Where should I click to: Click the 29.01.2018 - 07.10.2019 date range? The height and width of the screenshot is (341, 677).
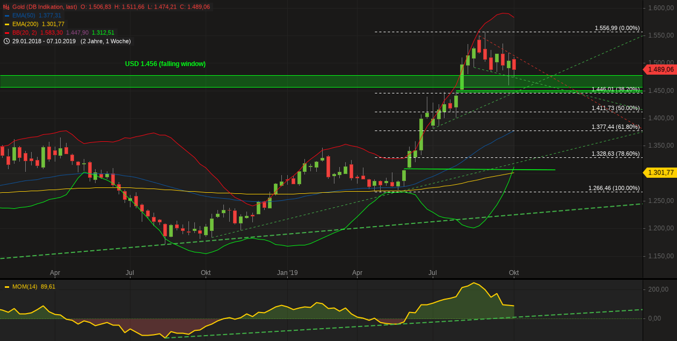(x=44, y=41)
